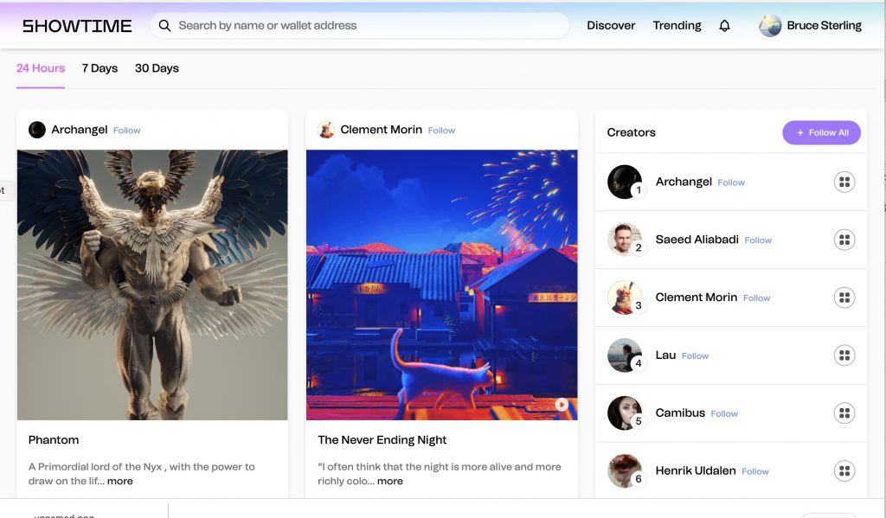Follow Archangel in Creators list
Screen dimensions: 886x518
pos(731,182)
